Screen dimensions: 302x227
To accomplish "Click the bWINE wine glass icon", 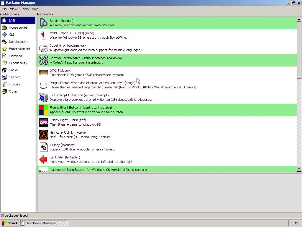I will point(44,35).
